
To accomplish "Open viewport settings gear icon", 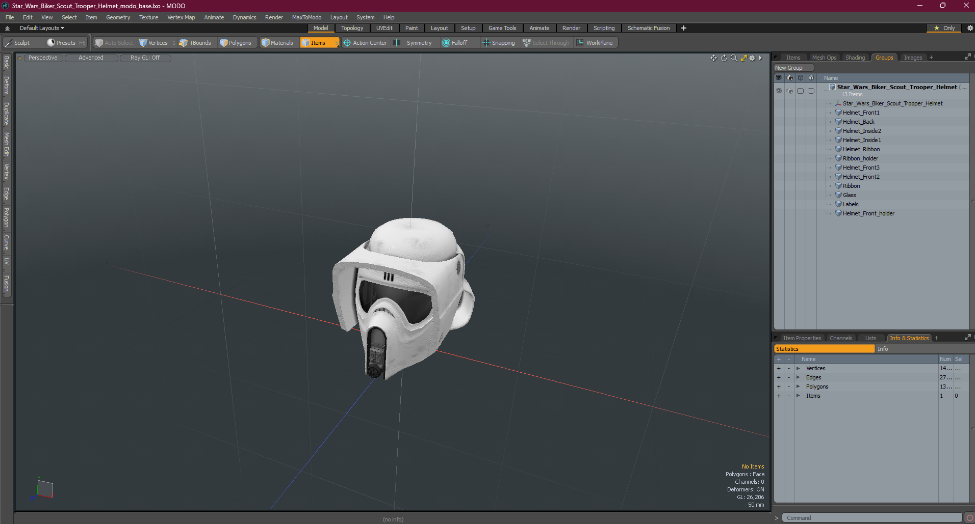I will 752,58.
